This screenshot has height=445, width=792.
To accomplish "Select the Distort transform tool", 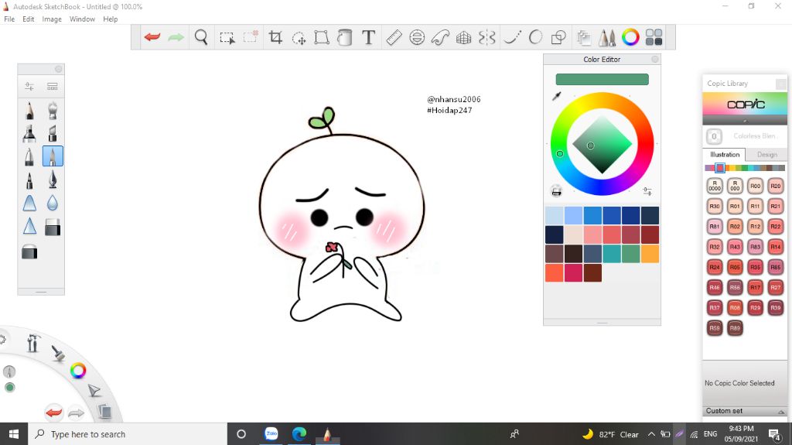I will (322, 37).
